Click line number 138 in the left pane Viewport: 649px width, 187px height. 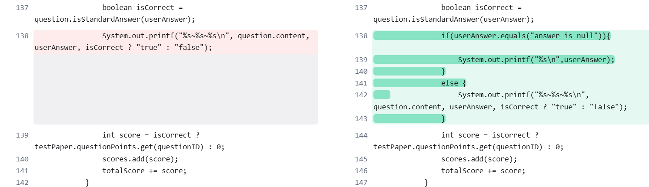[22, 36]
